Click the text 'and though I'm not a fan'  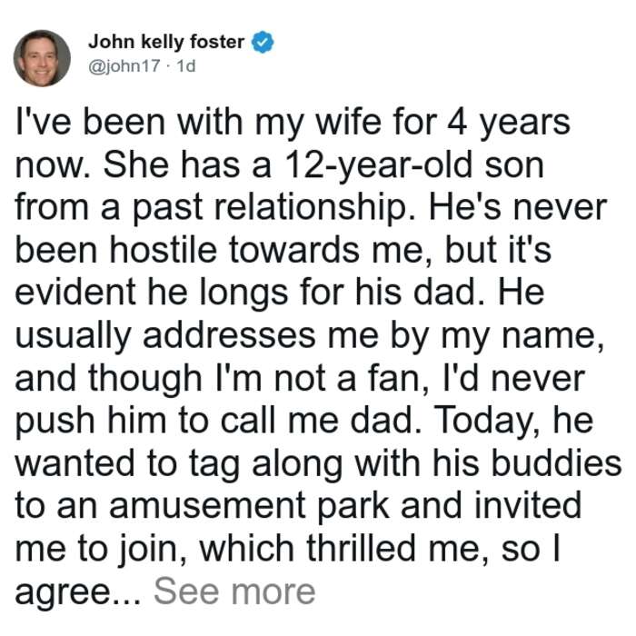tap(219, 378)
